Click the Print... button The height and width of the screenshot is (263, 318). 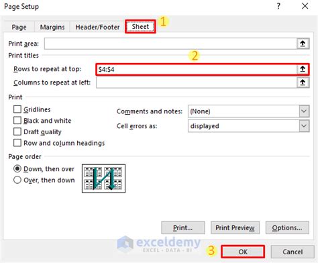[183, 227]
